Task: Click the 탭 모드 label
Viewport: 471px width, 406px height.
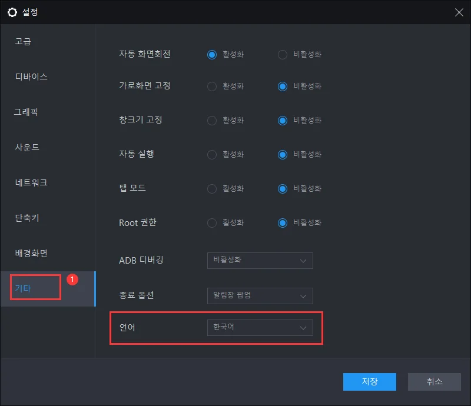Action: point(132,188)
